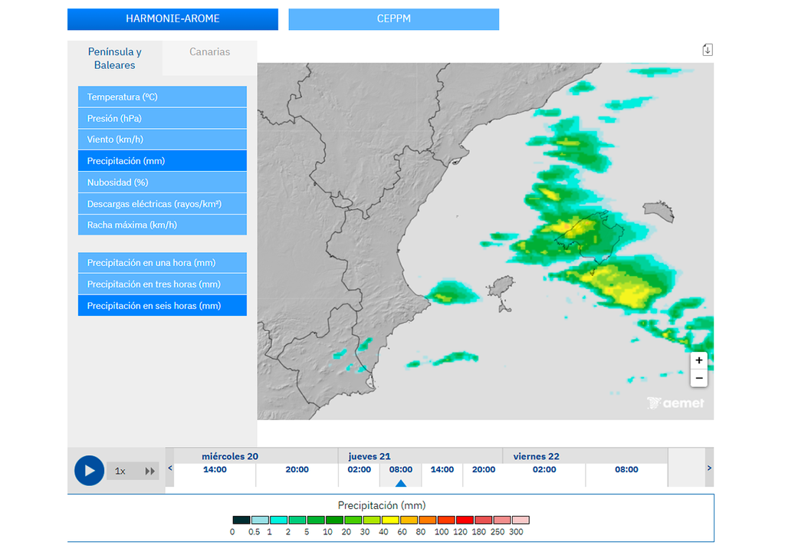Click the Precipitación (mm) legend title
This screenshot has width=785, height=552.
point(382,505)
